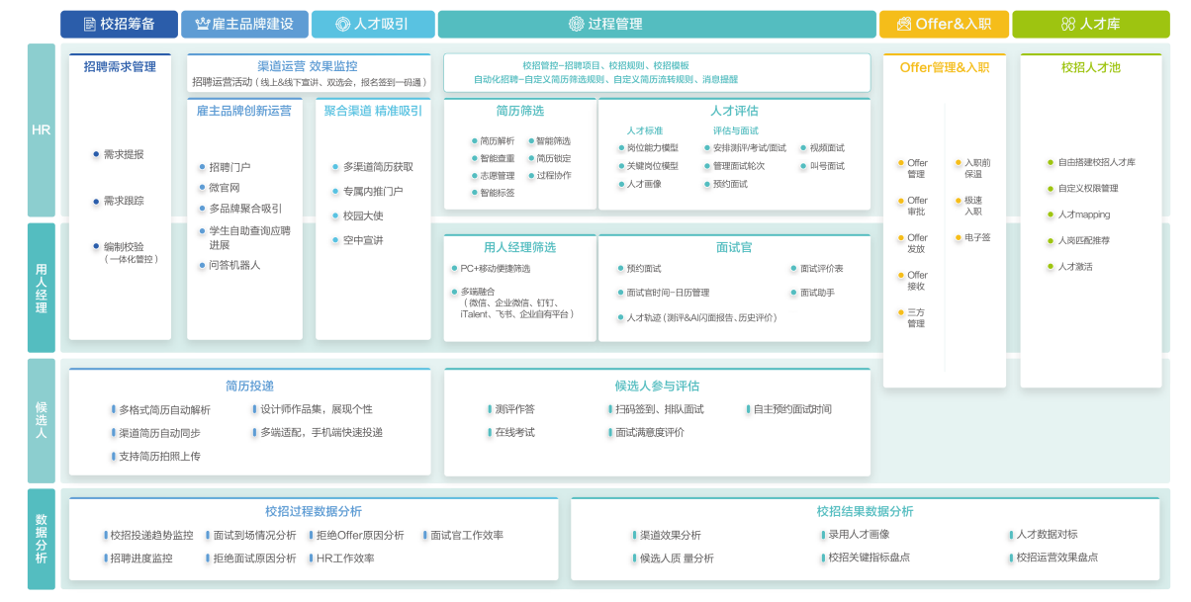Click the Offer 发放 item
The height and width of the screenshot is (602, 1191).
click(x=917, y=243)
